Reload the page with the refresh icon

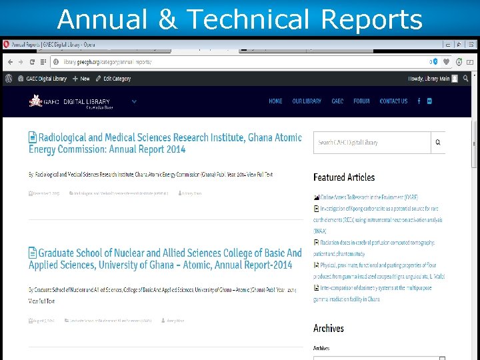(x=32, y=62)
